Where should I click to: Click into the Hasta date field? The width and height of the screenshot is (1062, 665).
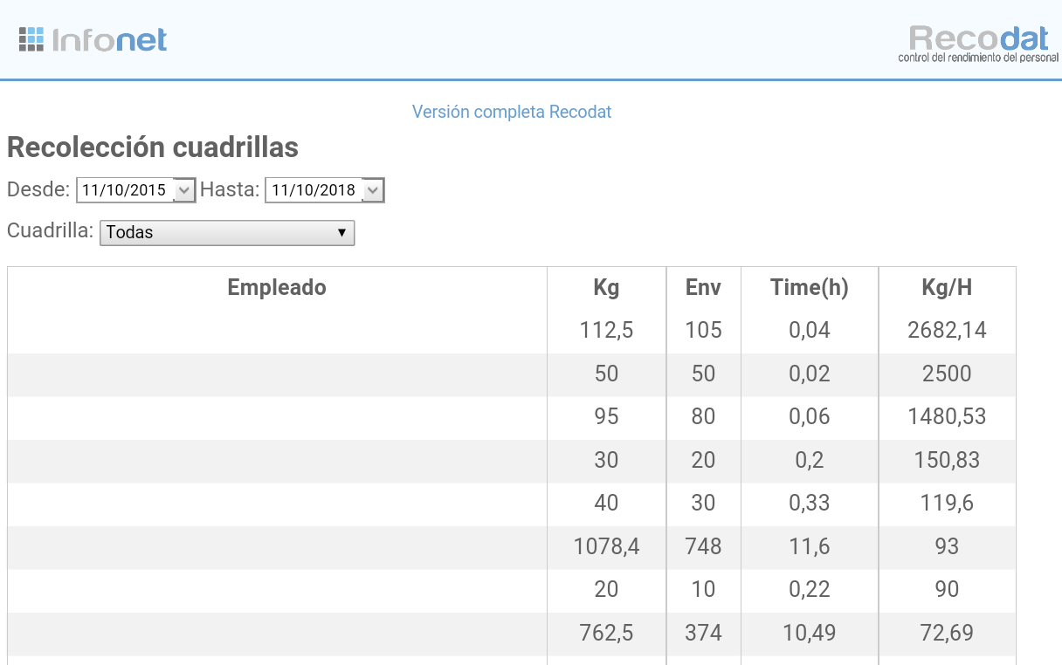(x=314, y=190)
